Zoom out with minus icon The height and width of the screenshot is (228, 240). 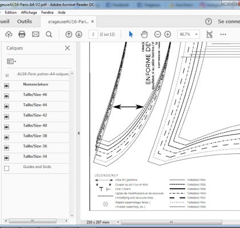(x=158, y=34)
